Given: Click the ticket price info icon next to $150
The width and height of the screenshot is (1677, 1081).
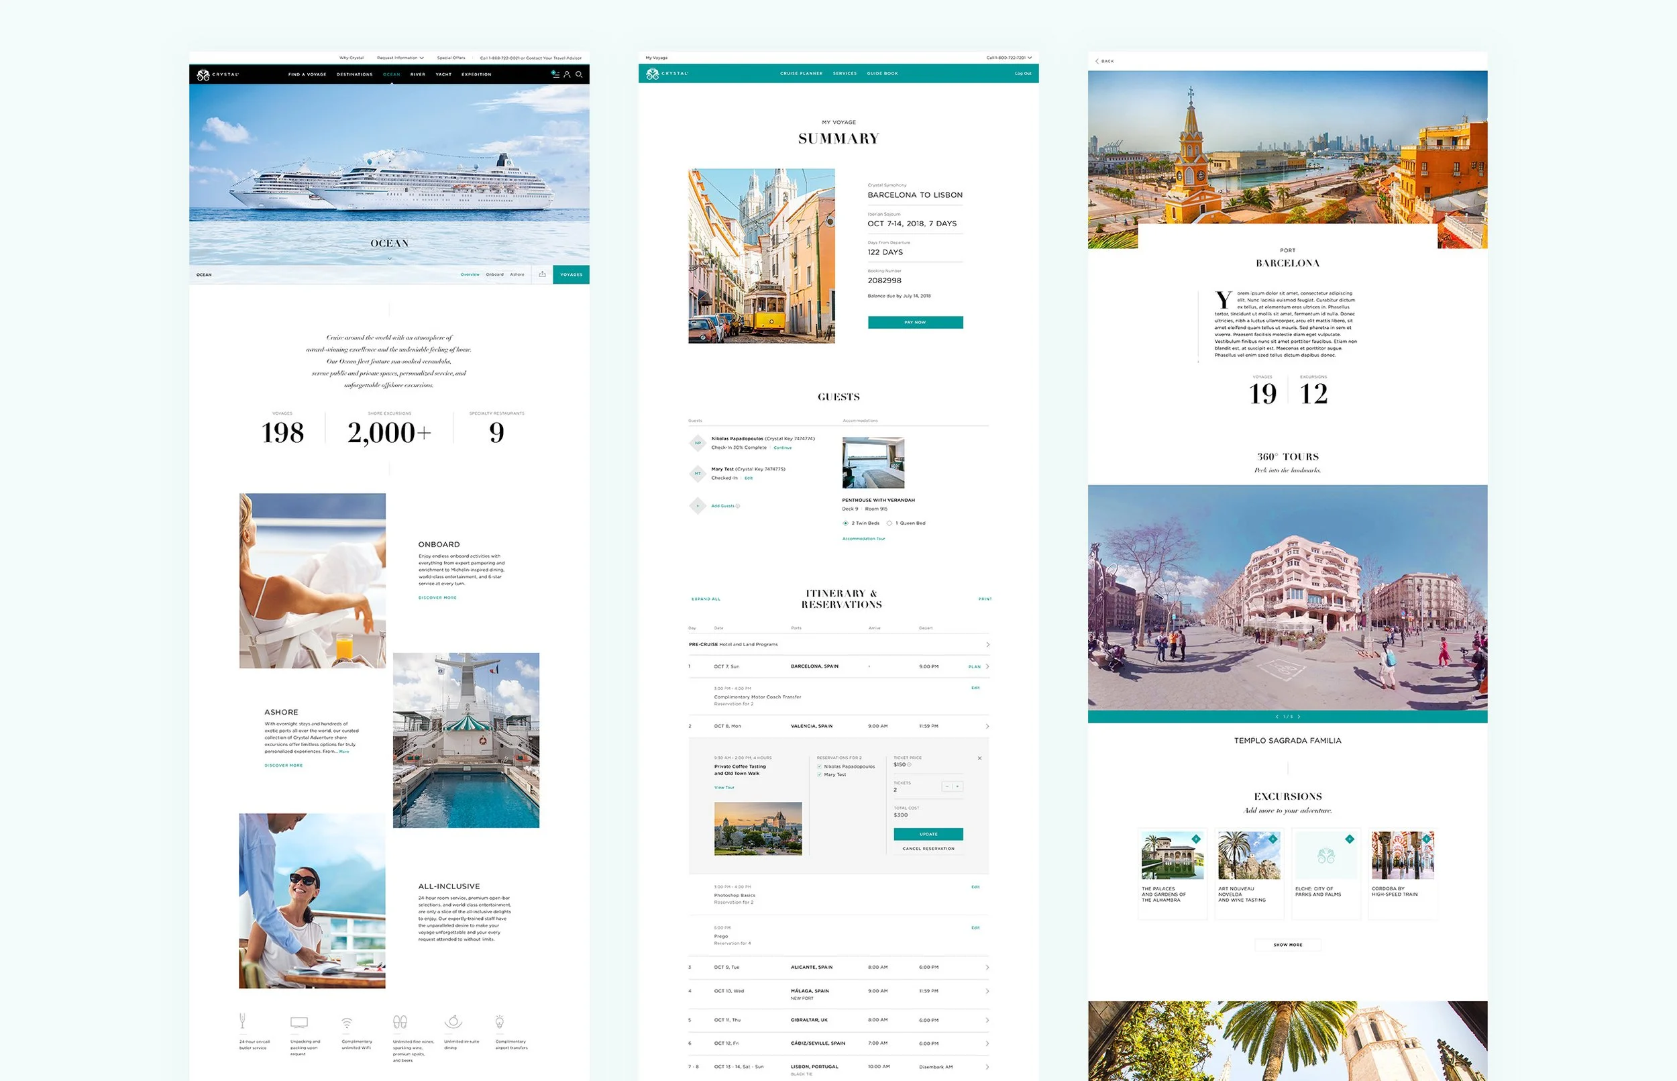Looking at the screenshot, I should [x=910, y=764].
